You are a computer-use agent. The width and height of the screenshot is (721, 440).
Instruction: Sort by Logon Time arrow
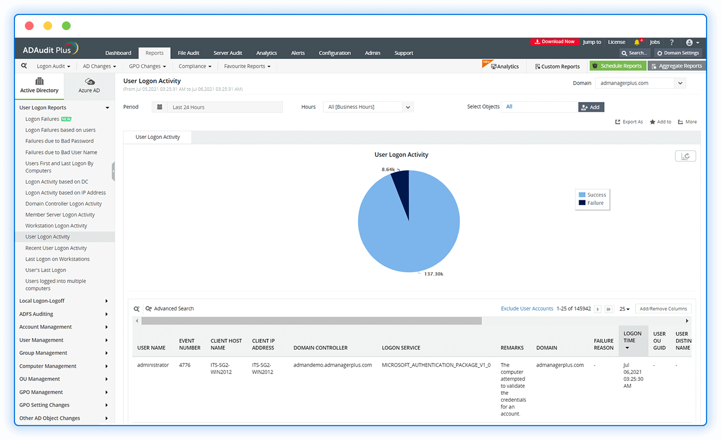click(x=627, y=348)
